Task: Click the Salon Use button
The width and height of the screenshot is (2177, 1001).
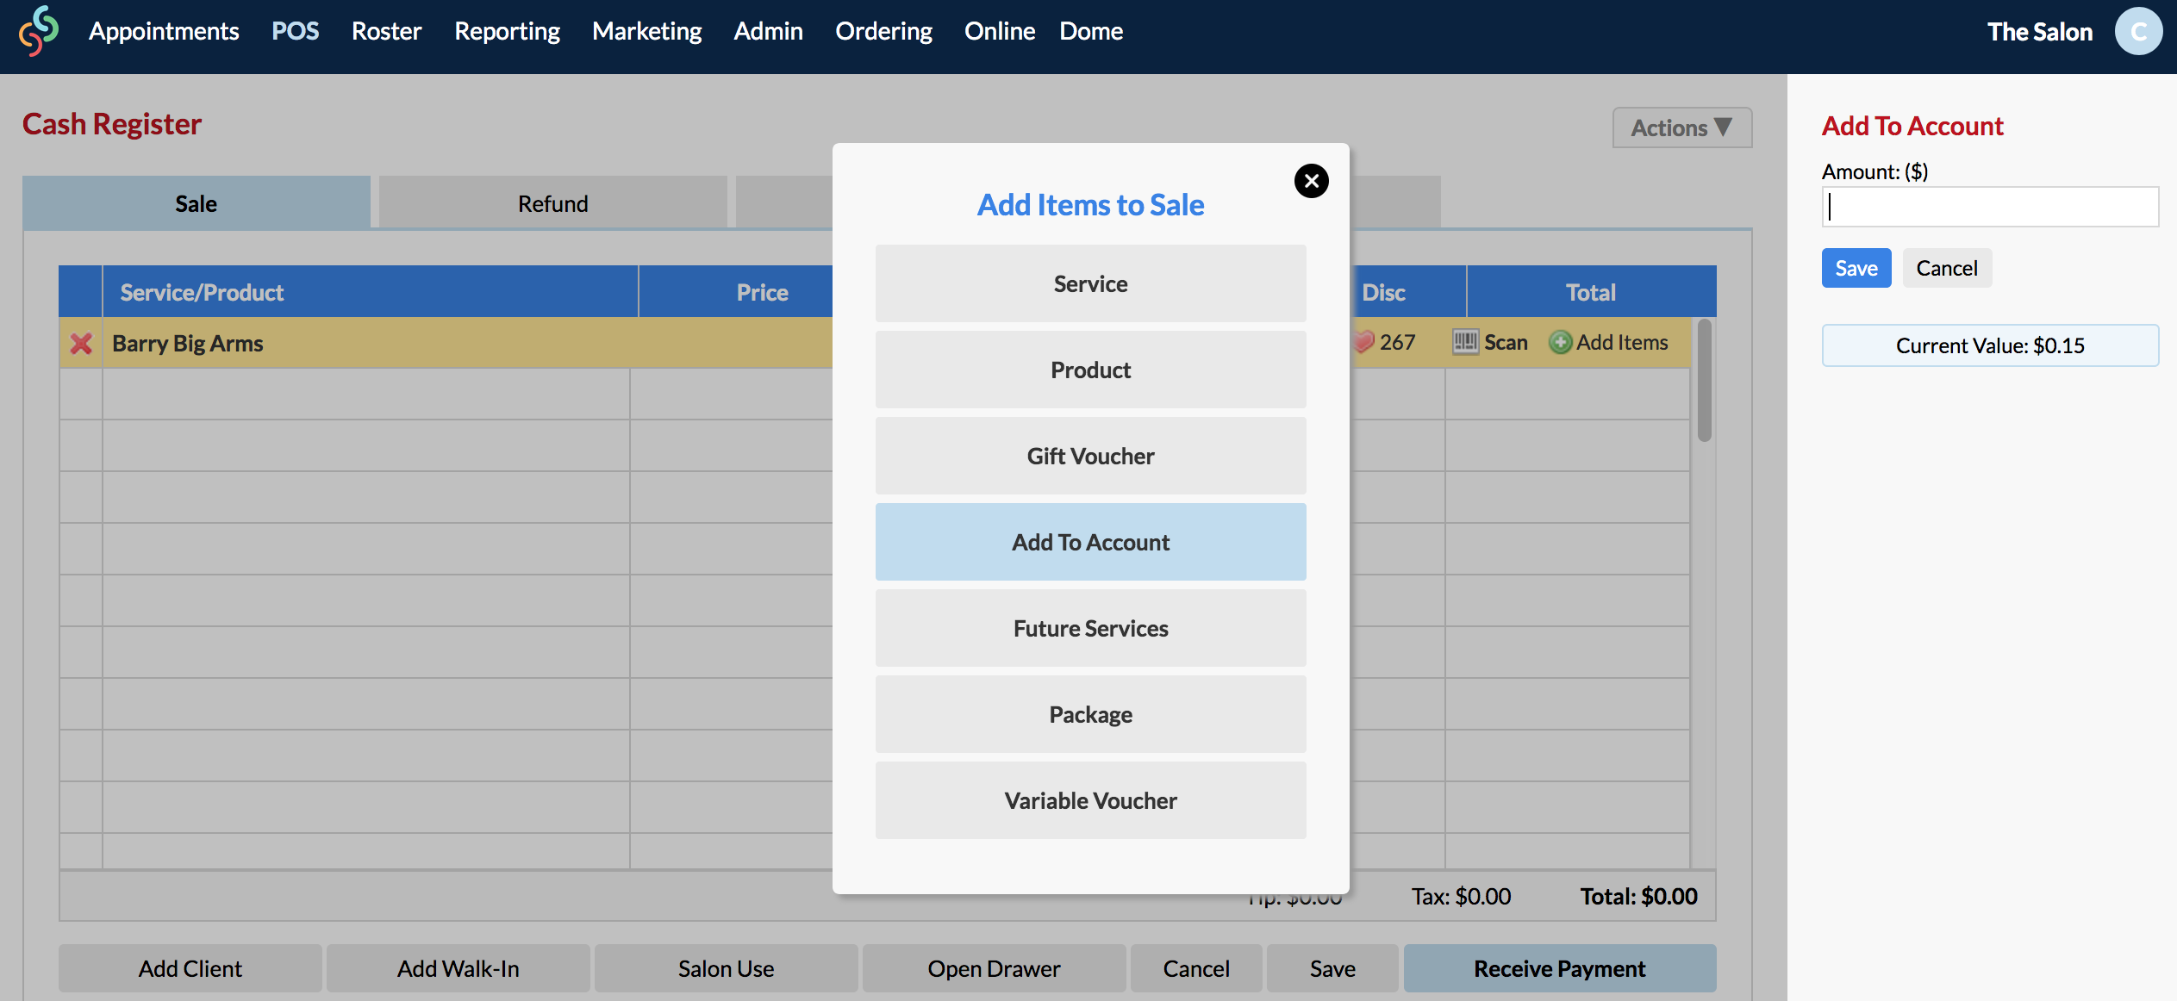Action: pos(727,968)
